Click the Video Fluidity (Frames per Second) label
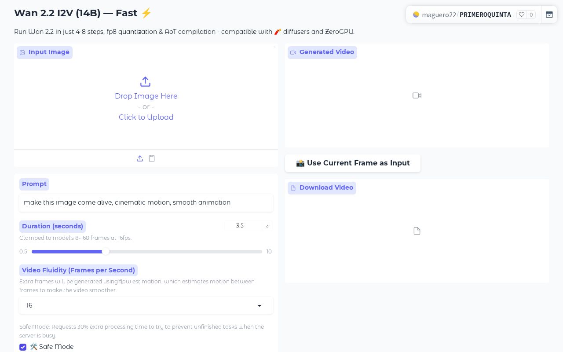563x352 pixels. (x=78, y=270)
